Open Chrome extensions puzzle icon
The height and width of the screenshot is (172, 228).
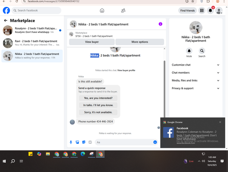(208, 1)
